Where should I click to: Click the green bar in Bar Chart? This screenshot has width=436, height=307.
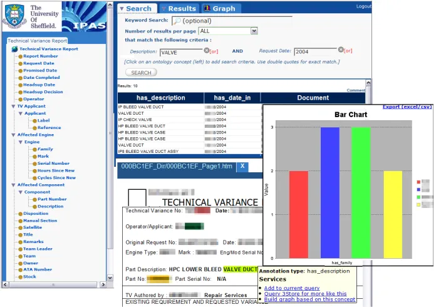[361, 193]
